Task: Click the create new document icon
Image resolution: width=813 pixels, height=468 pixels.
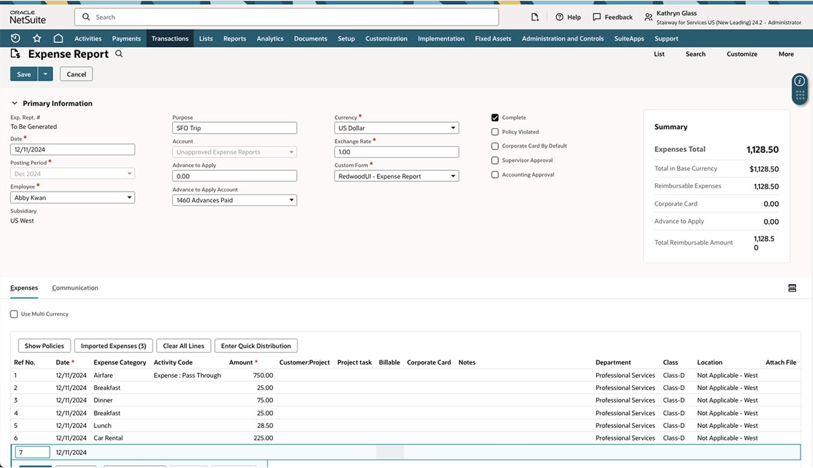Action: click(535, 17)
